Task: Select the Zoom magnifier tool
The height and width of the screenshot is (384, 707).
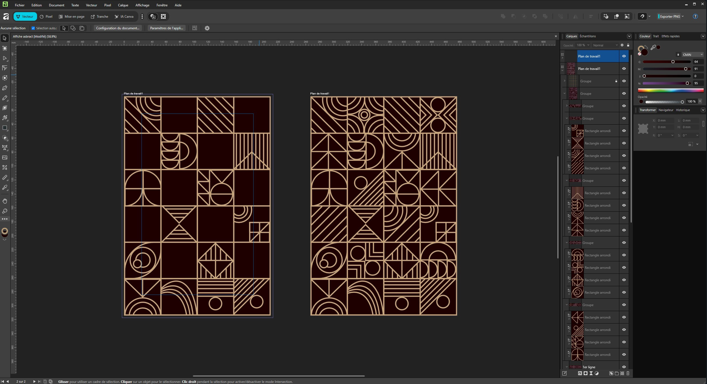Action: click(x=5, y=211)
